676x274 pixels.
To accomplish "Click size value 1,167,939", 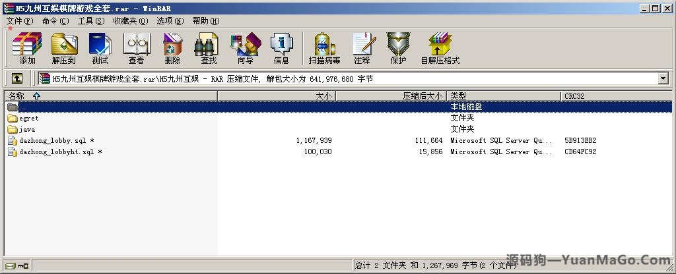I will pos(314,141).
